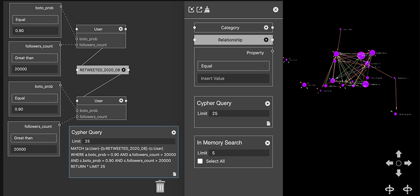The image size is (420, 196).
Task: Click the Relationship block gear icon
Action: pos(266,40)
